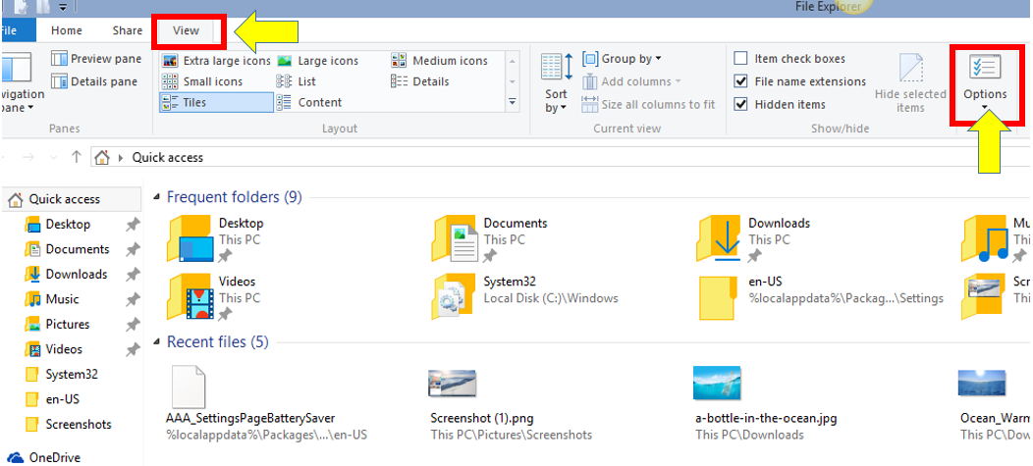The width and height of the screenshot is (1033, 466).
Task: Open the Home ribbon tab
Action: pos(67,30)
